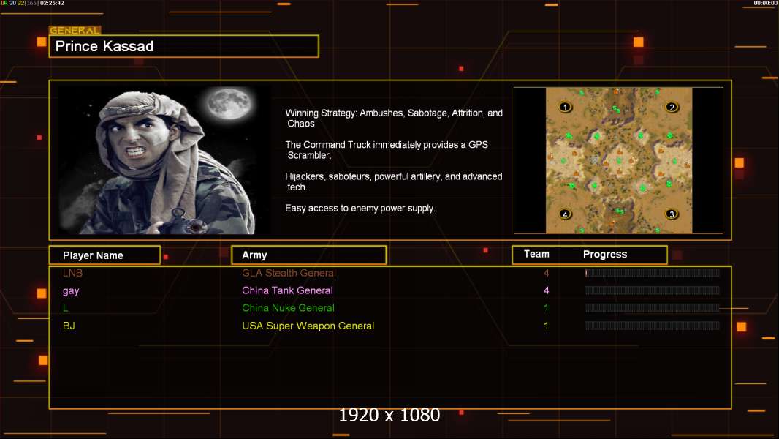This screenshot has height=439, width=779.
Task: Click L's loading progress bar
Action: tap(652, 308)
